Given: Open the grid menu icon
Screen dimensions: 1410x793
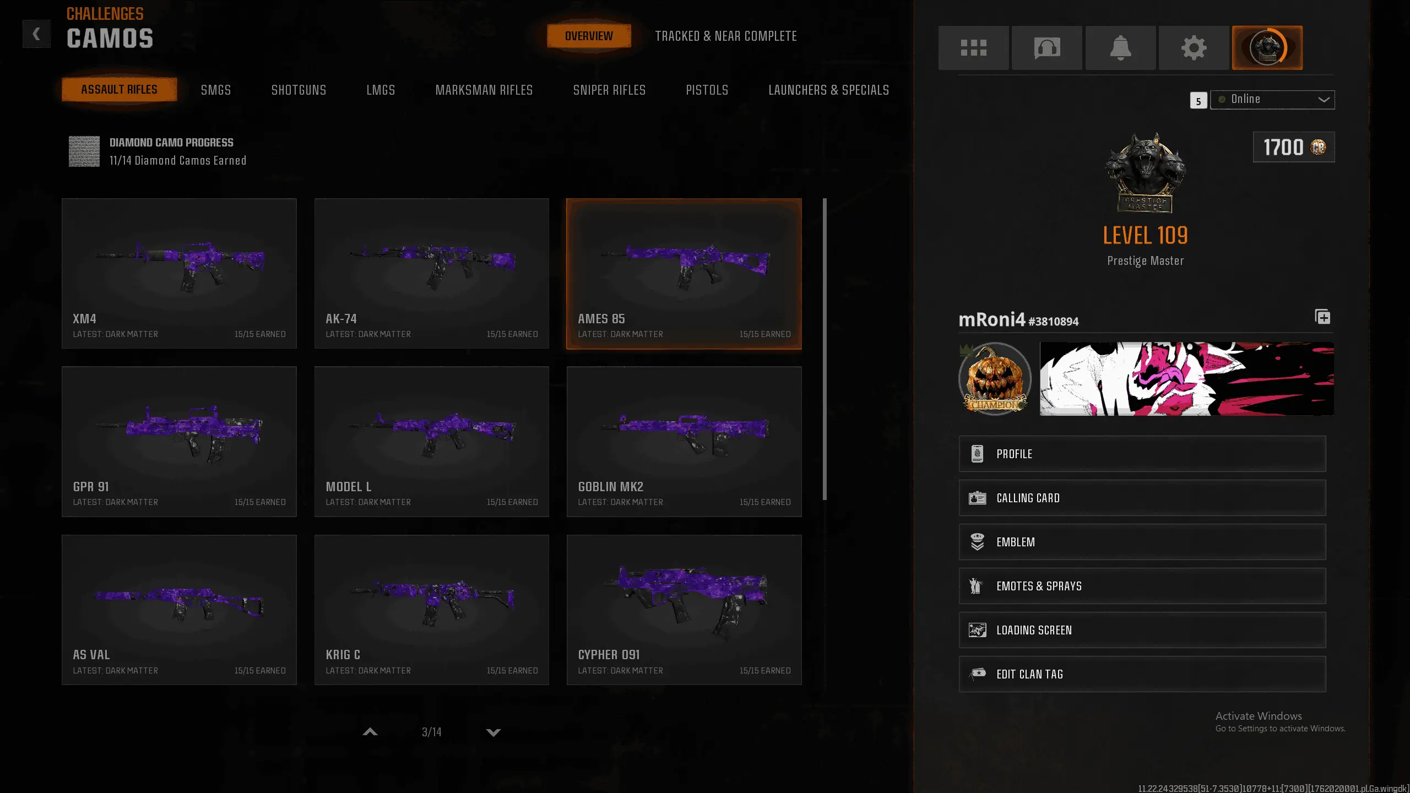Looking at the screenshot, I should 973,48.
